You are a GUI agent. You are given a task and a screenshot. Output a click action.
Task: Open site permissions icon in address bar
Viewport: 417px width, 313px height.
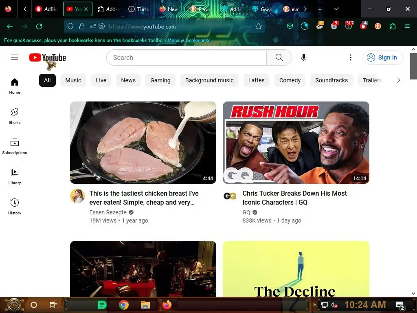click(93, 26)
